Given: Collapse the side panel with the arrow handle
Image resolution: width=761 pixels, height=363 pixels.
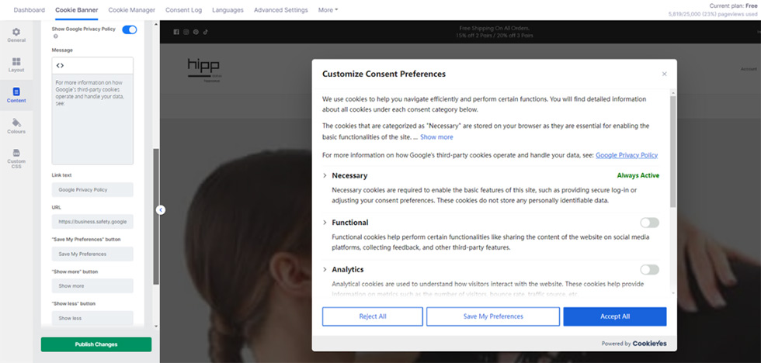Looking at the screenshot, I should [160, 209].
